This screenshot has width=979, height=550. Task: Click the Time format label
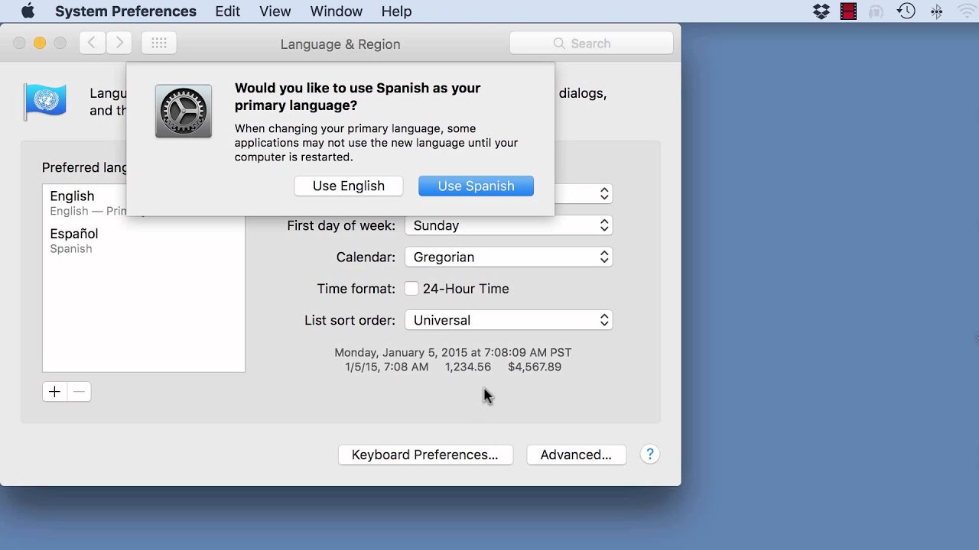coord(356,289)
